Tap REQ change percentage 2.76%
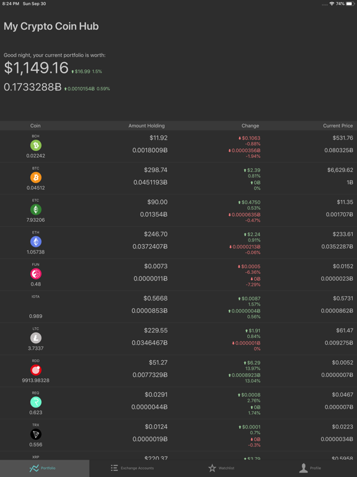This screenshot has height=477, width=357. 253,401
